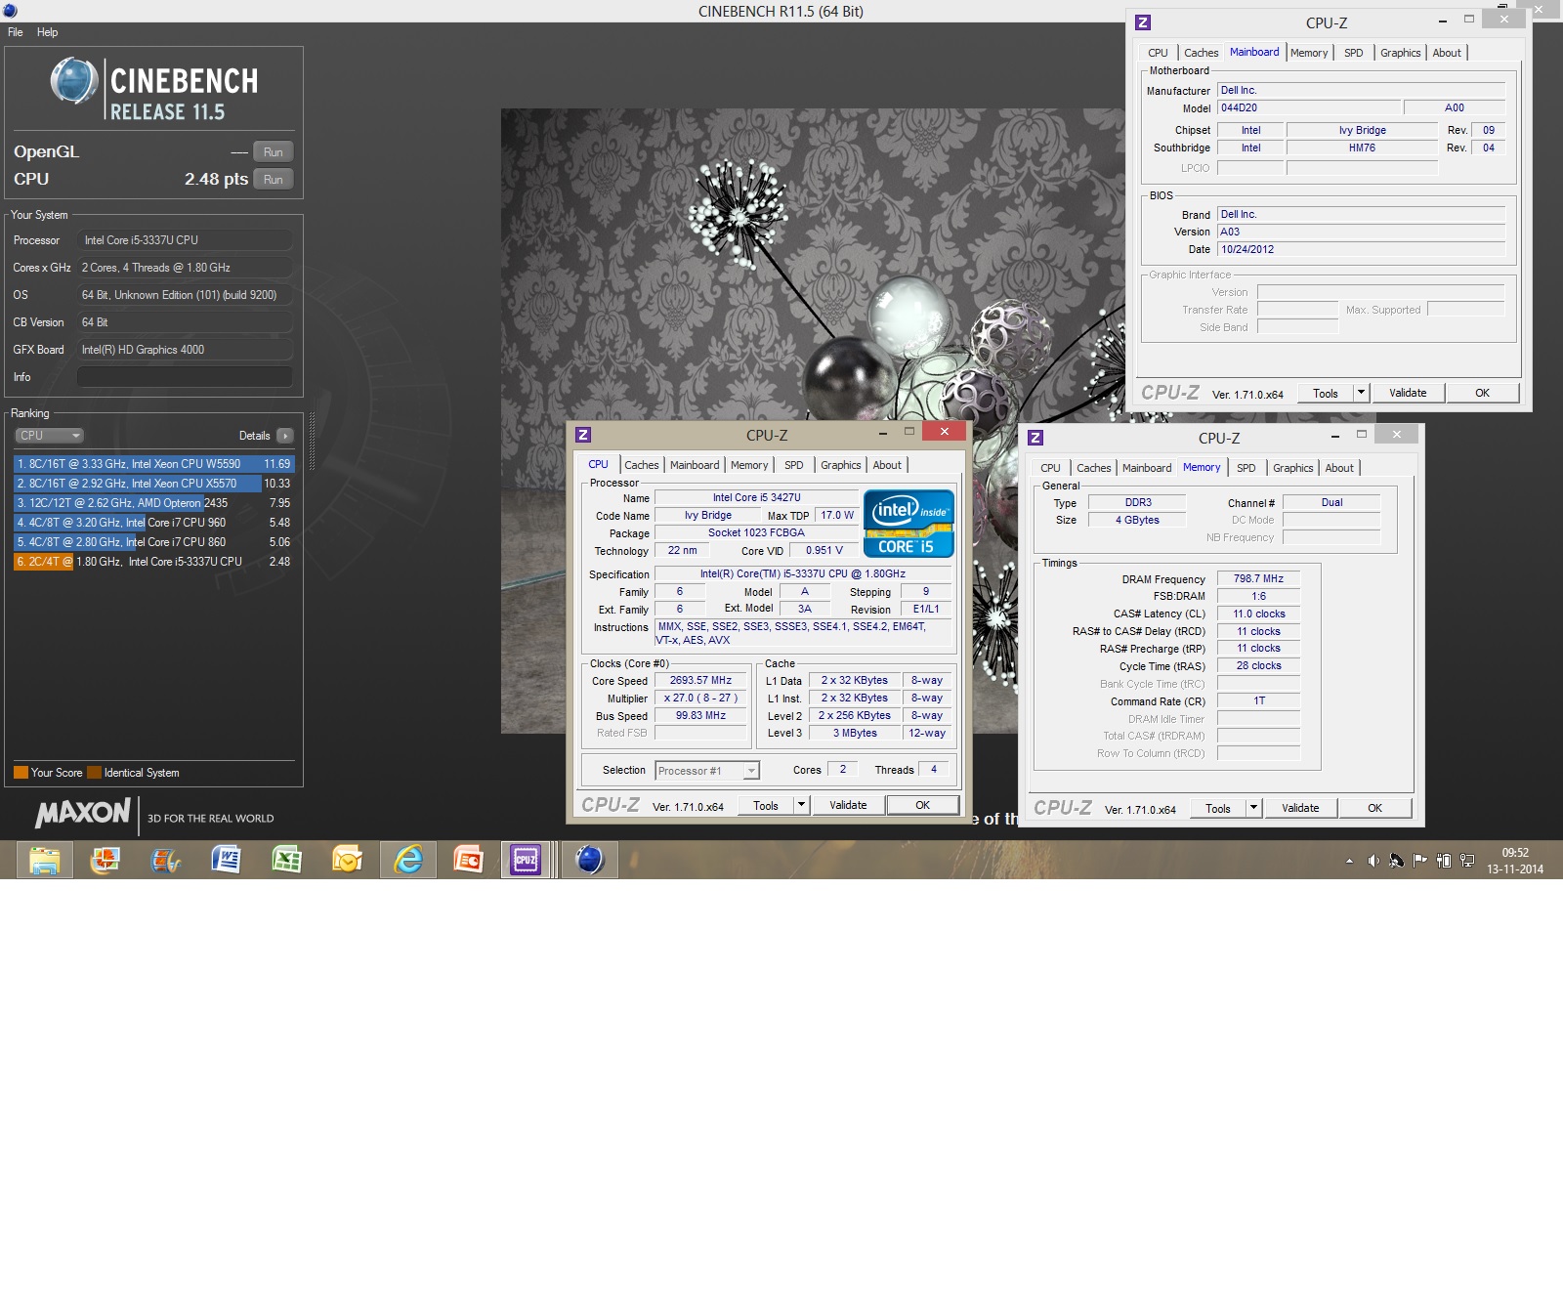Launch Outlook from the taskbar
The width and height of the screenshot is (1563, 1313).
[x=348, y=861]
